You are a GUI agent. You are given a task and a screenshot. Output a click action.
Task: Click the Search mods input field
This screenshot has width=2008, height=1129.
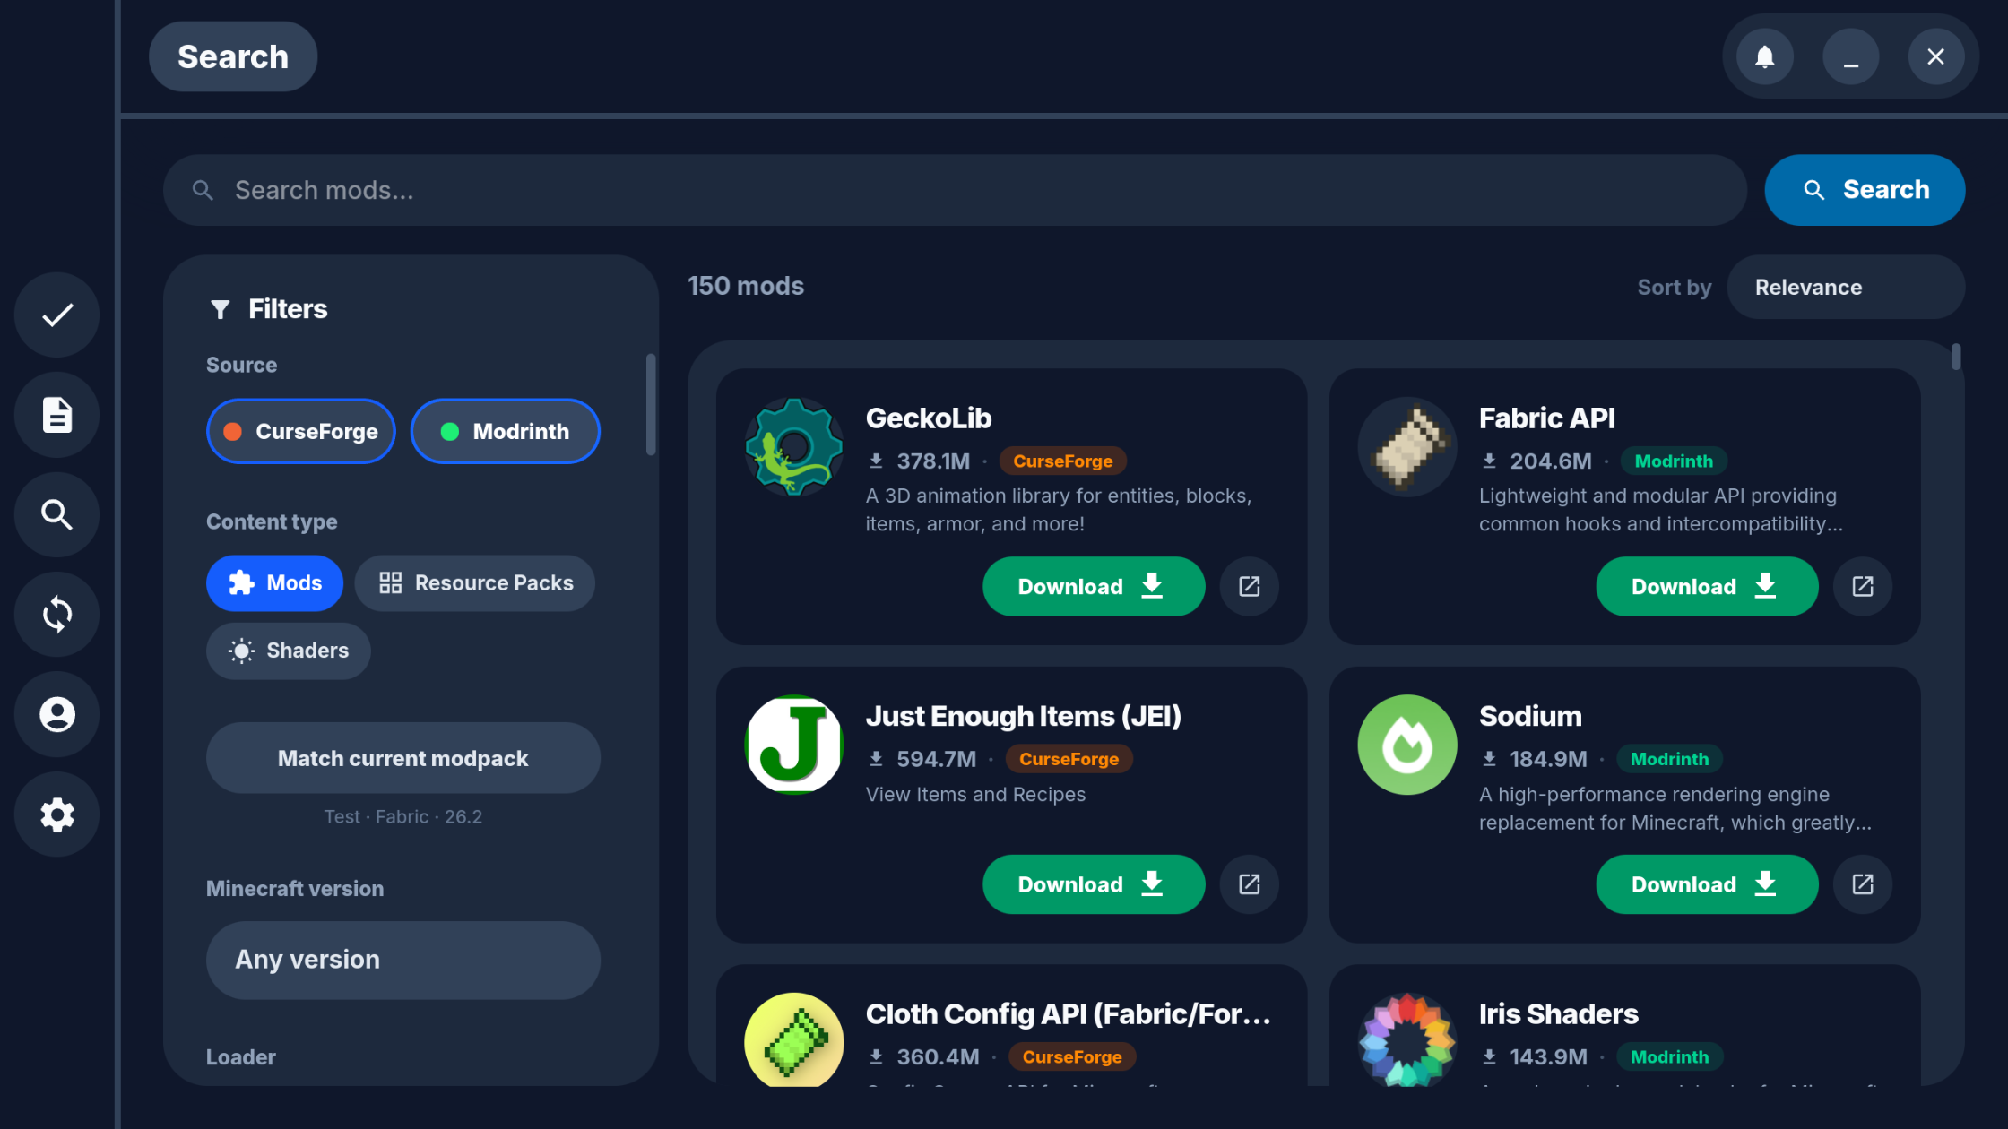(x=955, y=190)
